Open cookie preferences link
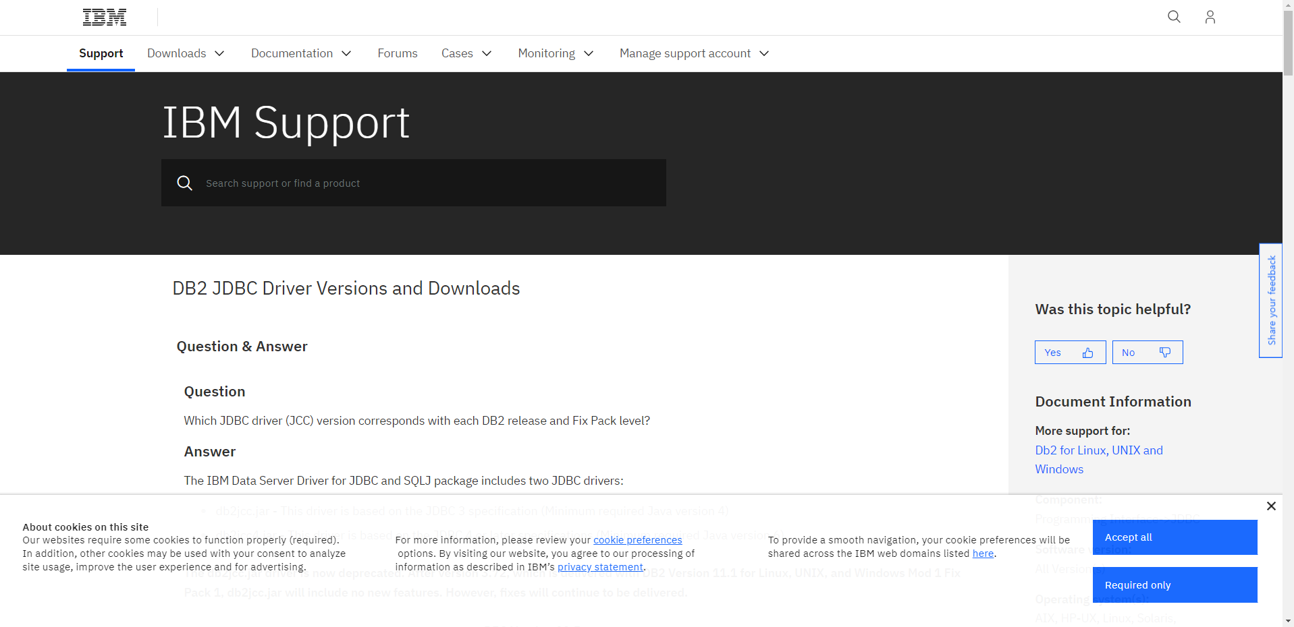Image resolution: width=1294 pixels, height=627 pixels. (638, 540)
